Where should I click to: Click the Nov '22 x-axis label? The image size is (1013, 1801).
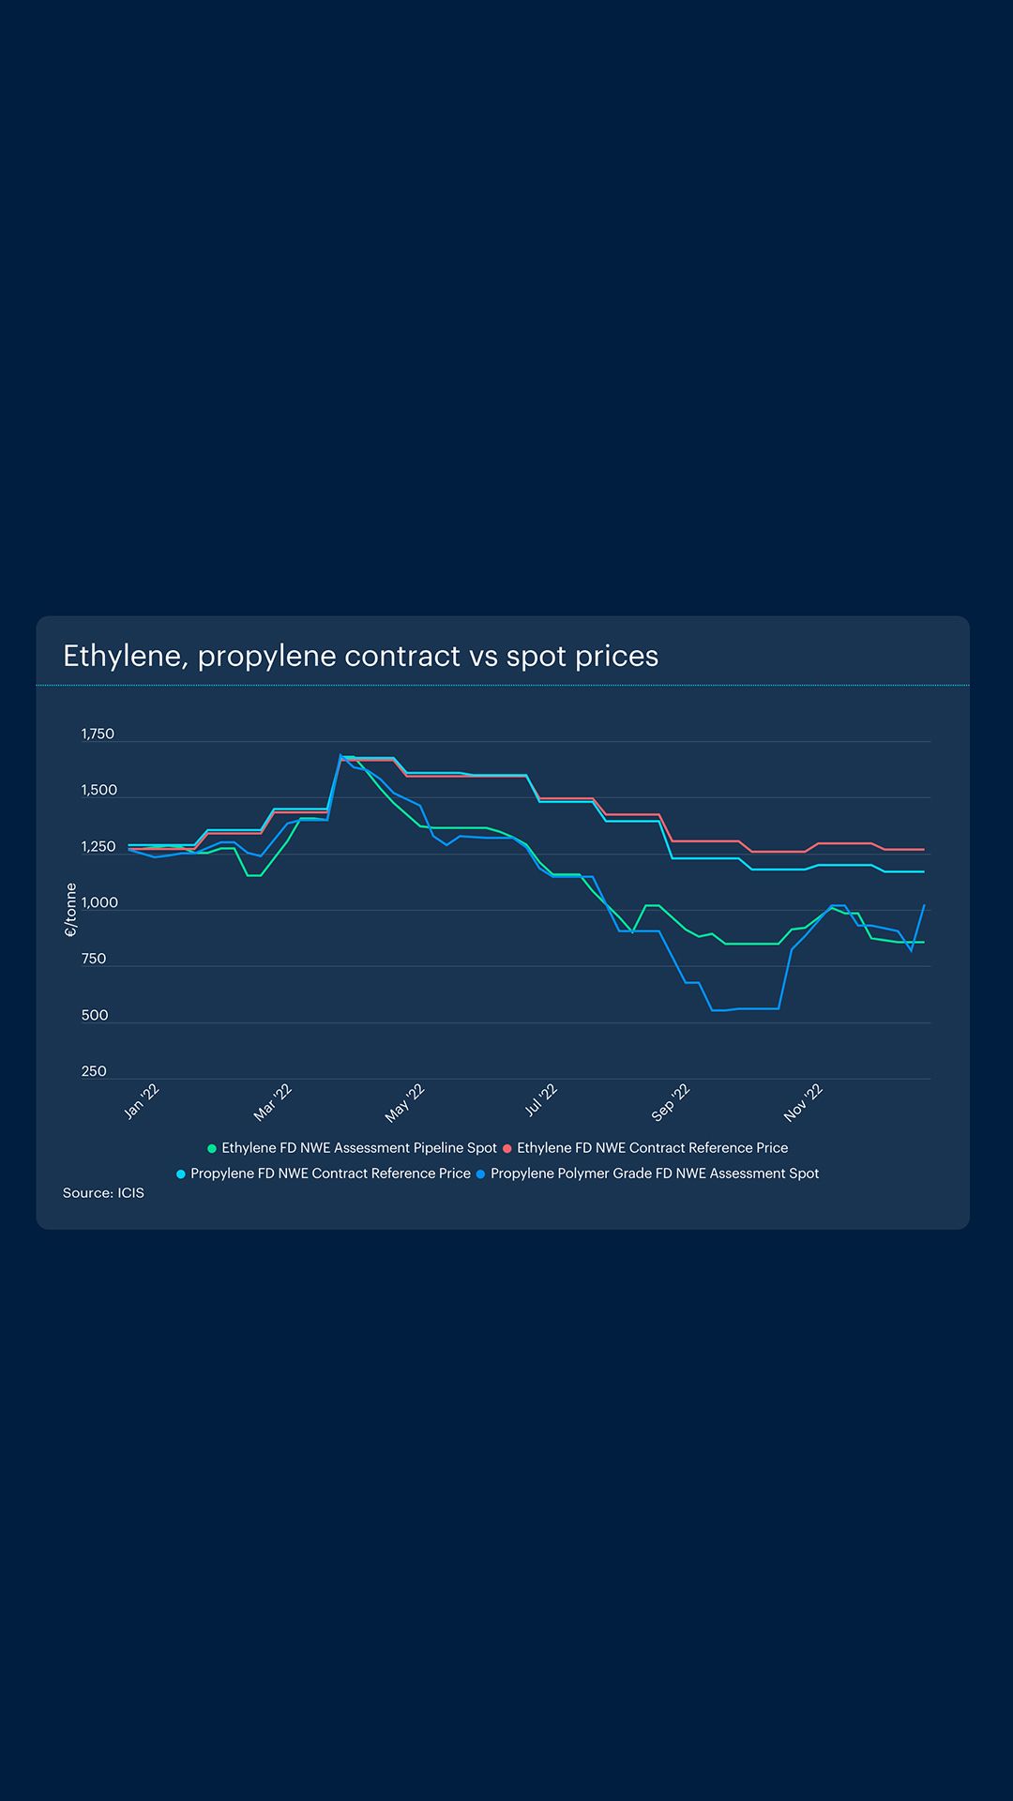[x=803, y=1102]
